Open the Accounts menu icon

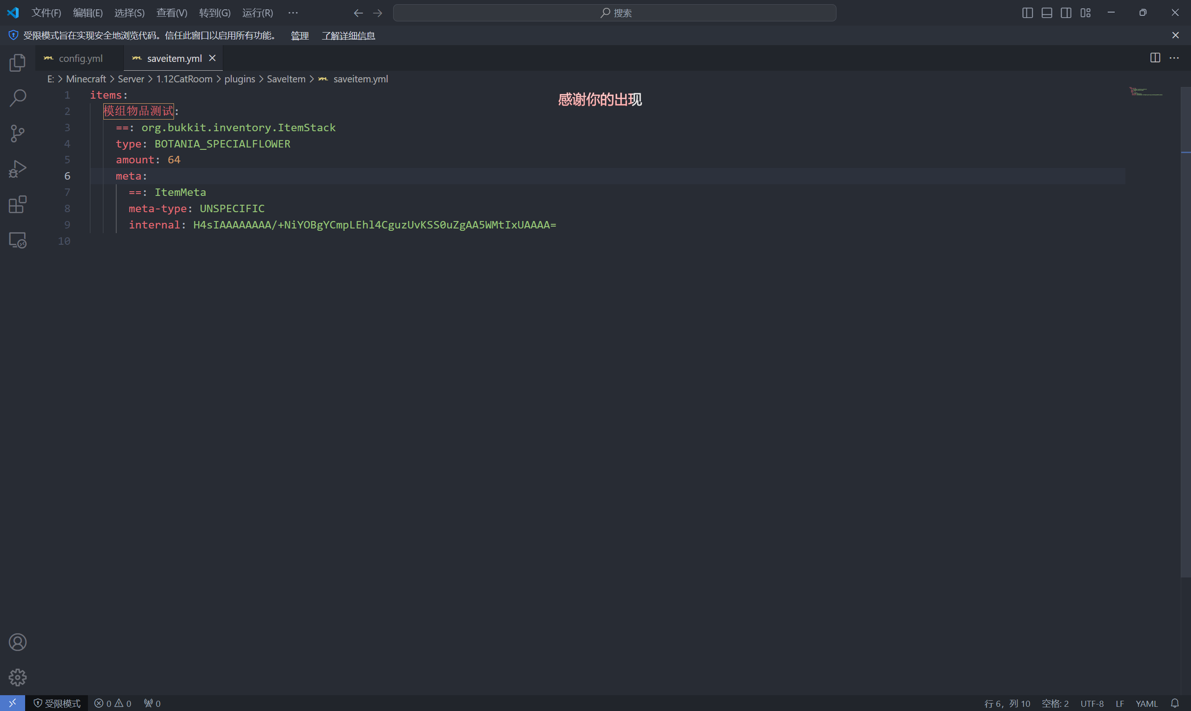pos(17,642)
